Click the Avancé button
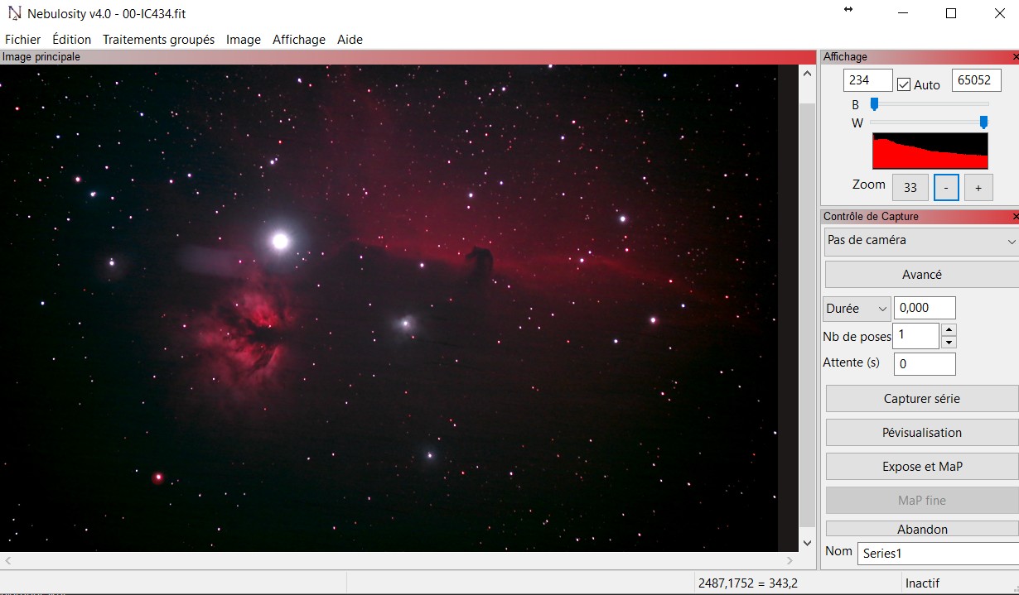The image size is (1019, 595). pyautogui.click(x=922, y=275)
